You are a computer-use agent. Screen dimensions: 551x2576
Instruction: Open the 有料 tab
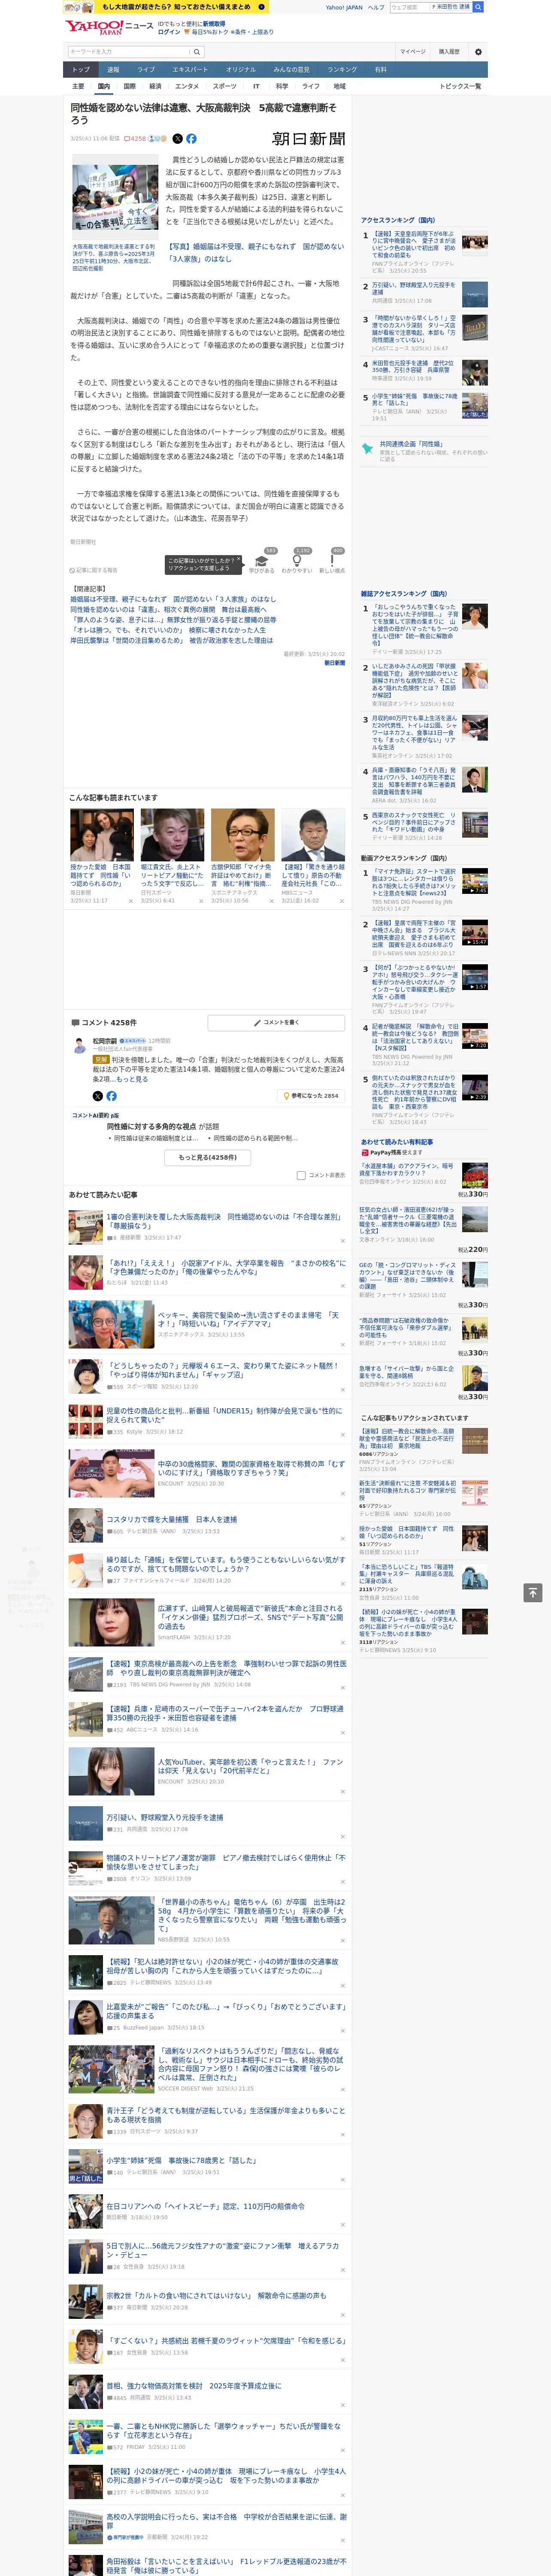pyautogui.click(x=380, y=70)
